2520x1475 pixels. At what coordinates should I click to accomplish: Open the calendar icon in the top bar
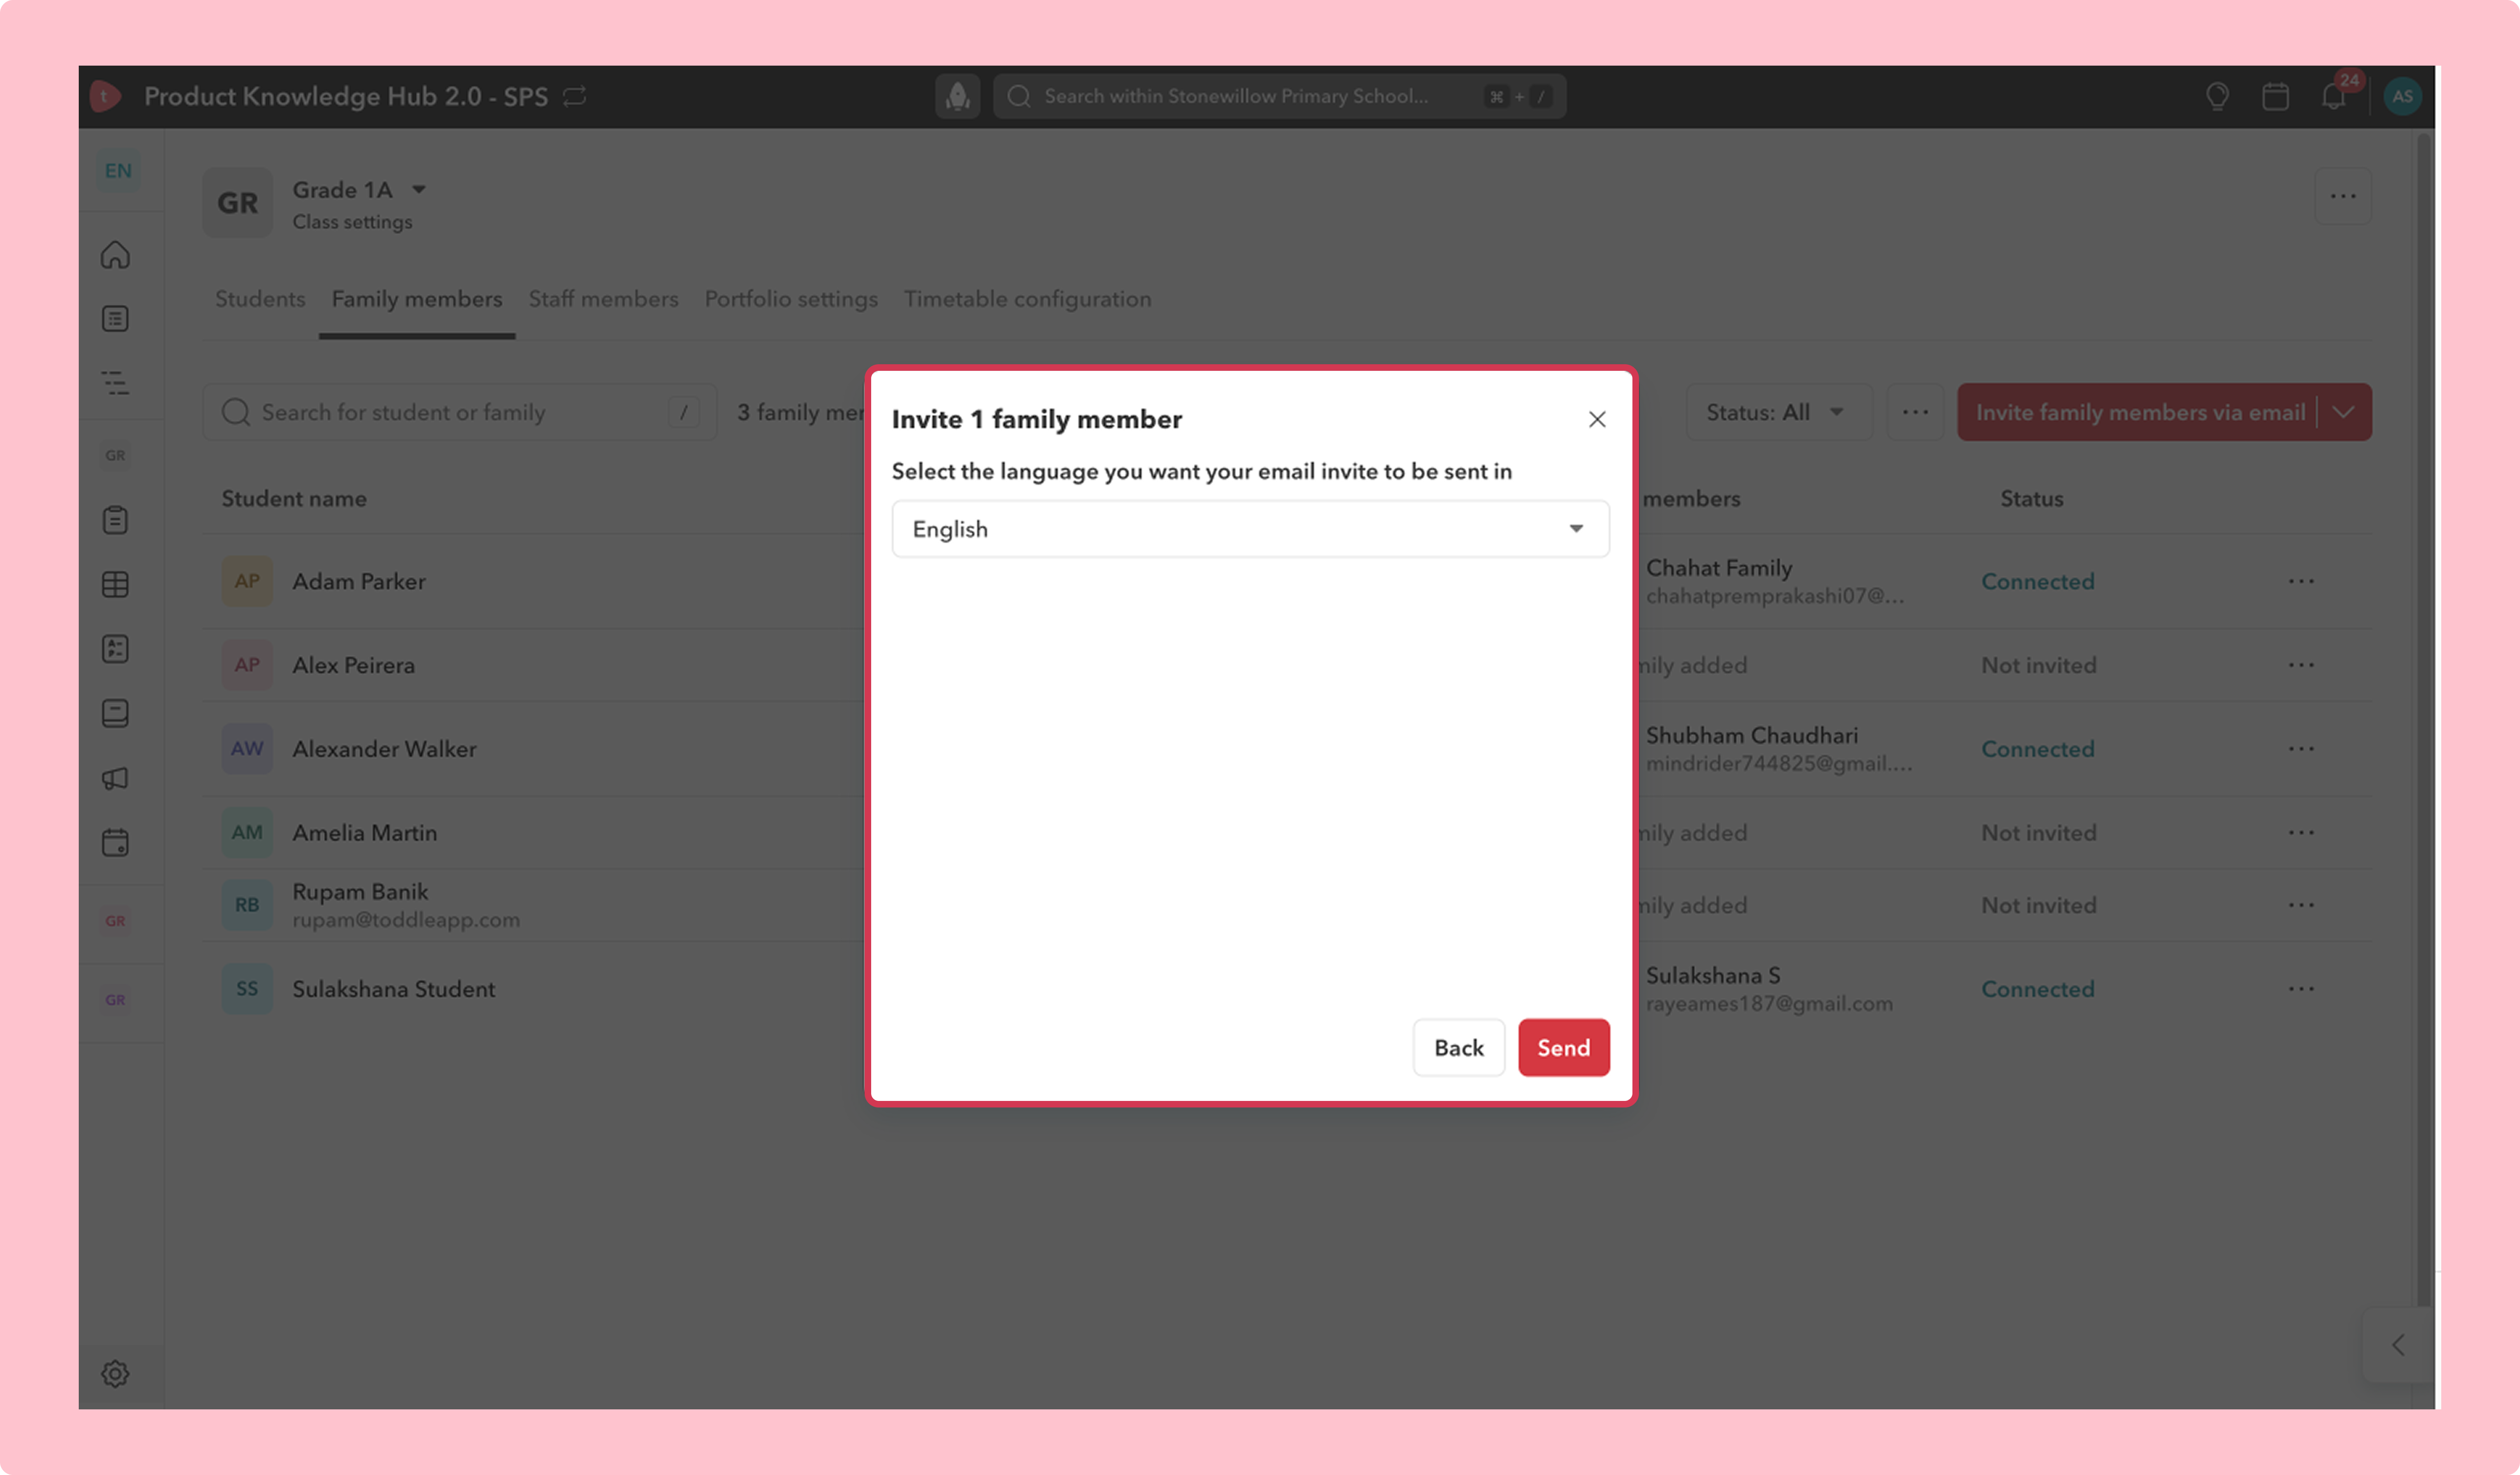(x=2275, y=96)
